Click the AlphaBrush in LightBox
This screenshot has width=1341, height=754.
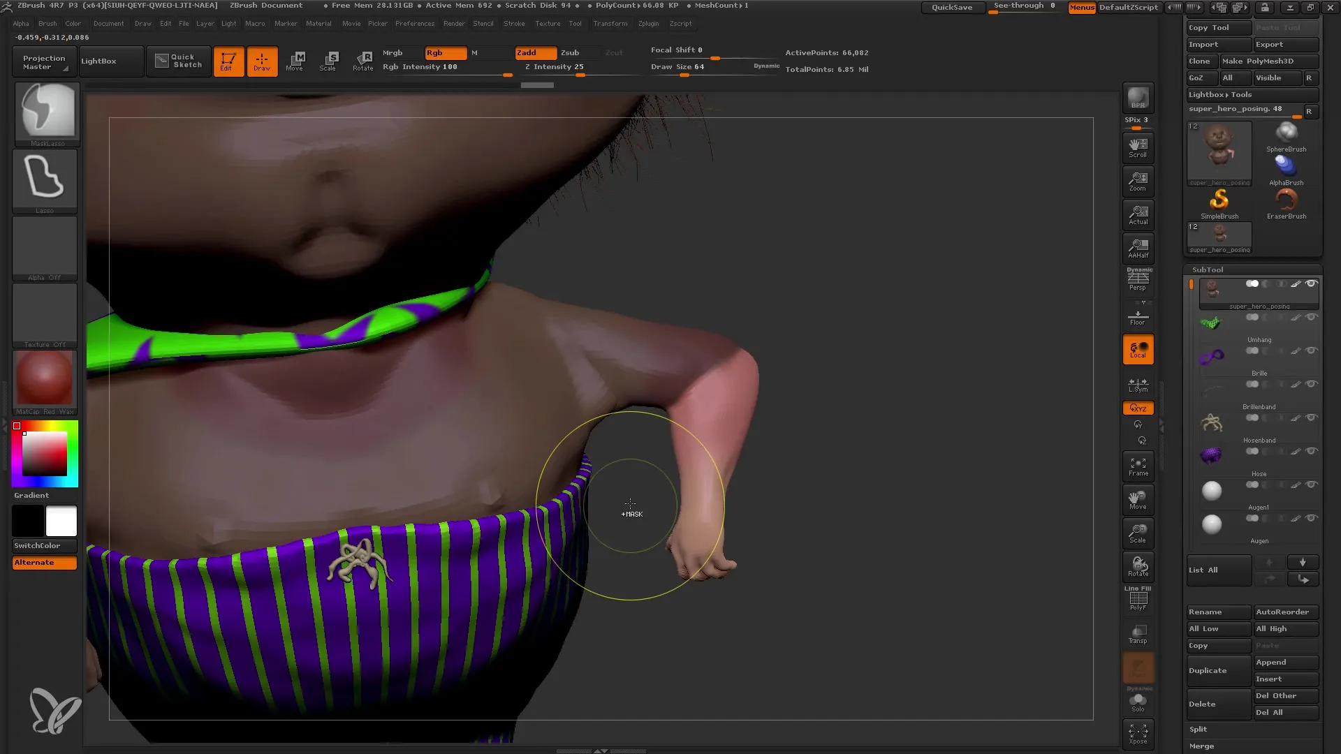pos(1286,164)
